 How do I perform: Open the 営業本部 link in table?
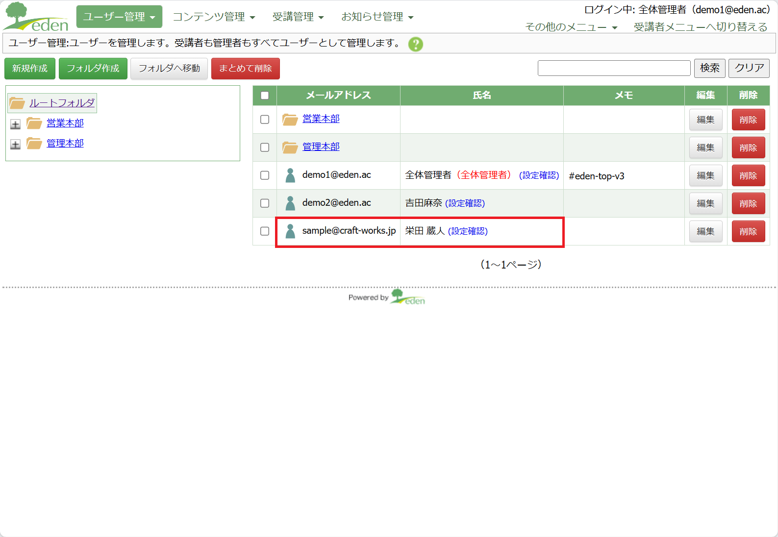321,119
